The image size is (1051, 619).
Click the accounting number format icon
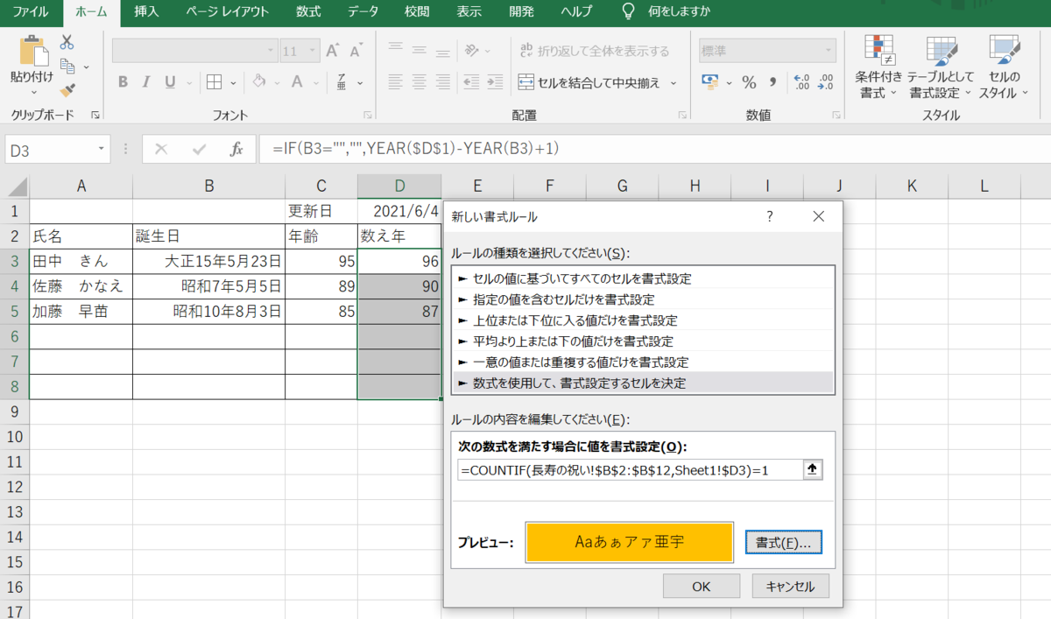711,82
